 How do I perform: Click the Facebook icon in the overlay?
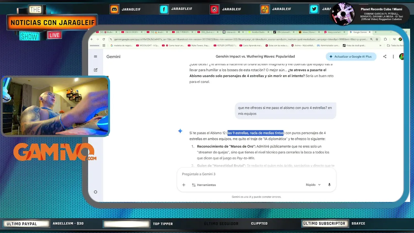pyautogui.click(x=164, y=9)
